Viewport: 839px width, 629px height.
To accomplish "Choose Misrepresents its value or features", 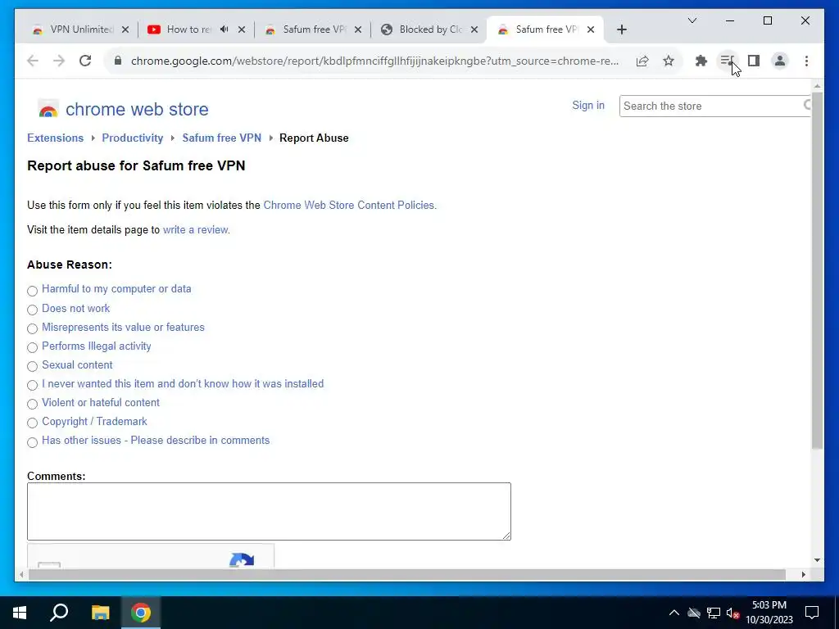I will [33, 328].
